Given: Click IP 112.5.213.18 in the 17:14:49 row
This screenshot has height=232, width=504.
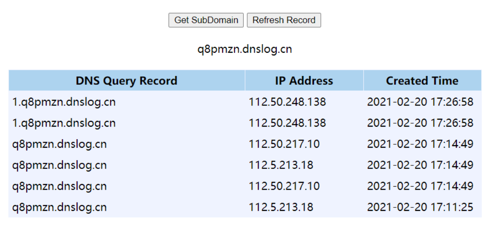Looking at the screenshot, I should coord(281,165).
